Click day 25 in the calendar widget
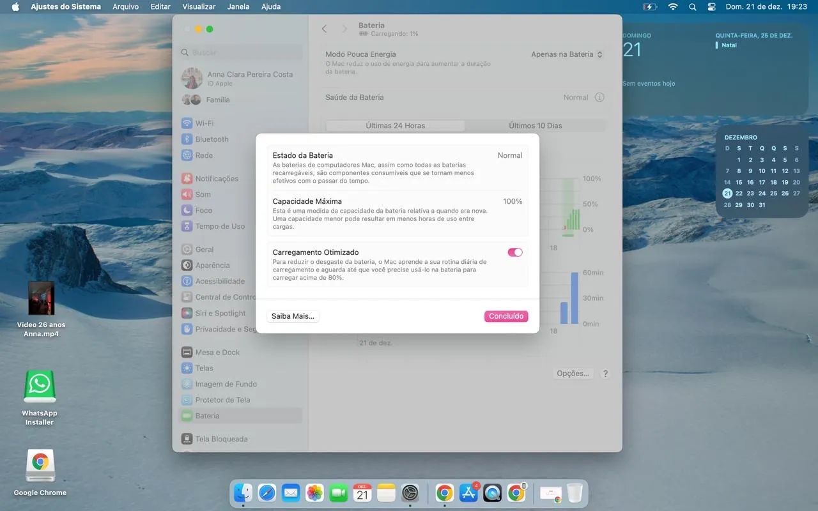 [773, 194]
